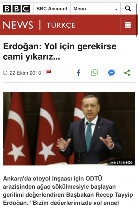The image size is (138, 205).
Task: Click the REUTERS photo credit label
Action: point(121,163)
